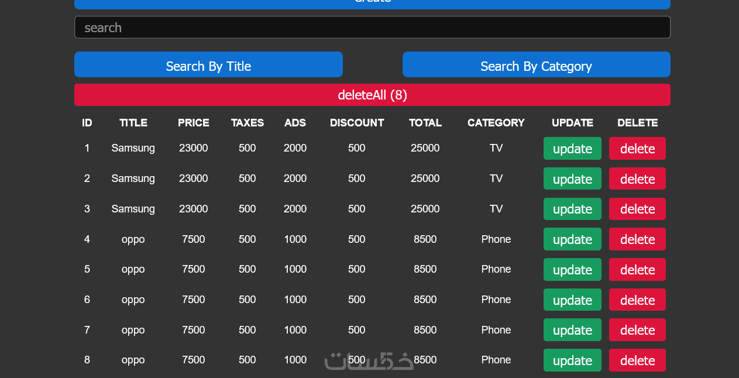Click the TAXES column header
This screenshot has width=739, height=378.
(x=248, y=123)
